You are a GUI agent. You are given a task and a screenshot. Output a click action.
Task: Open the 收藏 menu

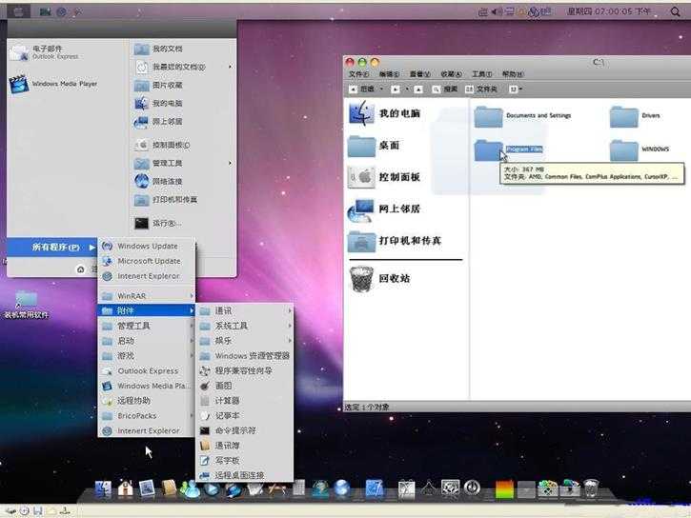pyautogui.click(x=451, y=74)
